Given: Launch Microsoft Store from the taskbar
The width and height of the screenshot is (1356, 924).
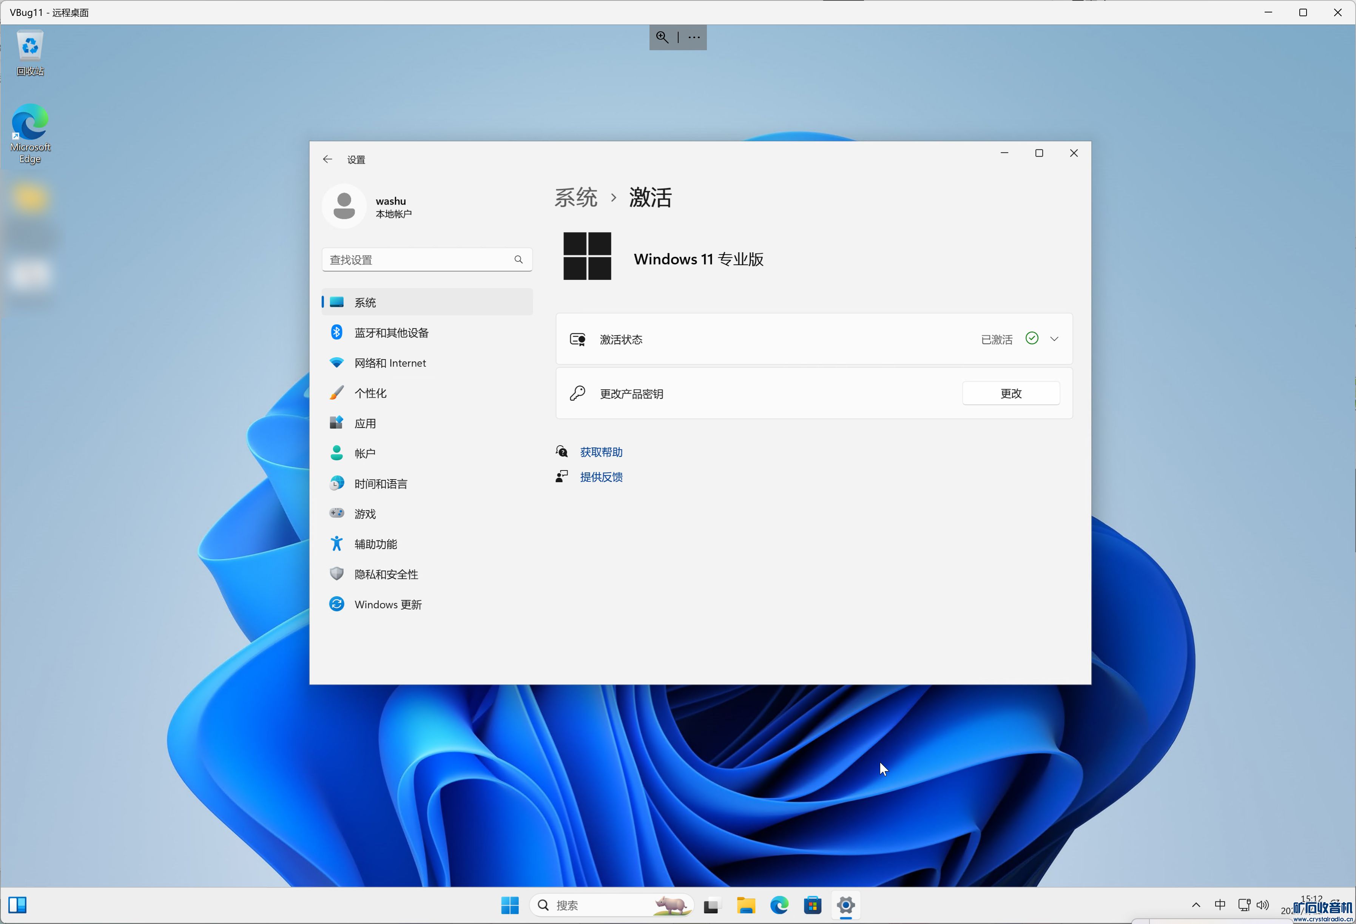Looking at the screenshot, I should [812, 905].
